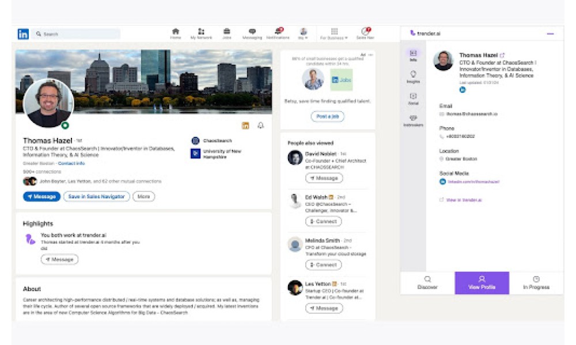576x345 pixels.
Task: Click the Thomas Hazel profile name heading
Action: click(47, 141)
